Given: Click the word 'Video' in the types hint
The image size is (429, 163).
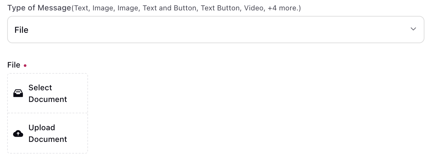Looking at the screenshot, I should (x=254, y=8).
